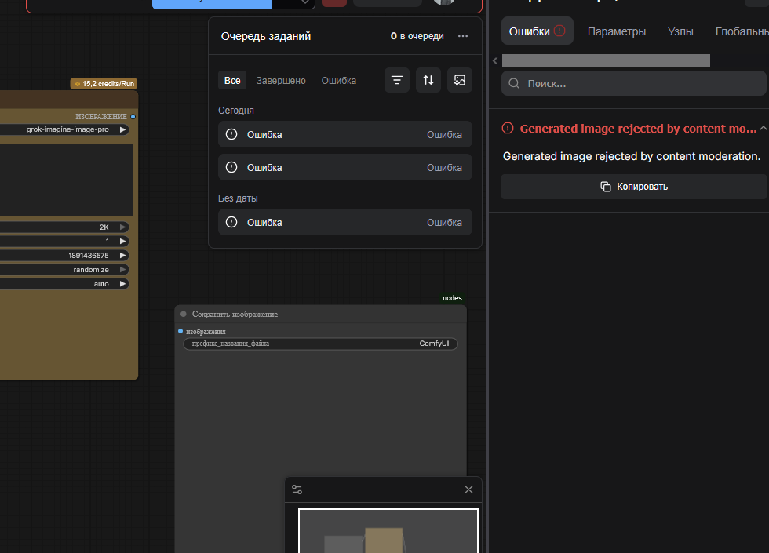The height and width of the screenshot is (553, 769).
Task: Click the prompt text area in the grok node
Action: coord(66,180)
